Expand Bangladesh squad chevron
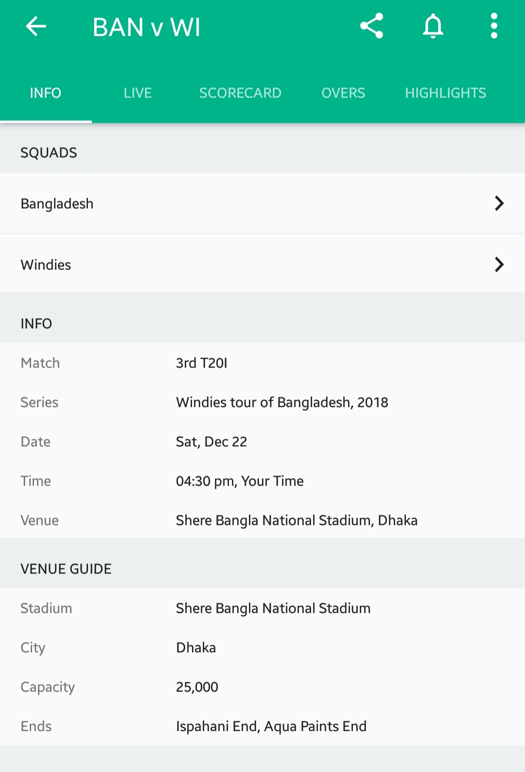 pos(499,203)
